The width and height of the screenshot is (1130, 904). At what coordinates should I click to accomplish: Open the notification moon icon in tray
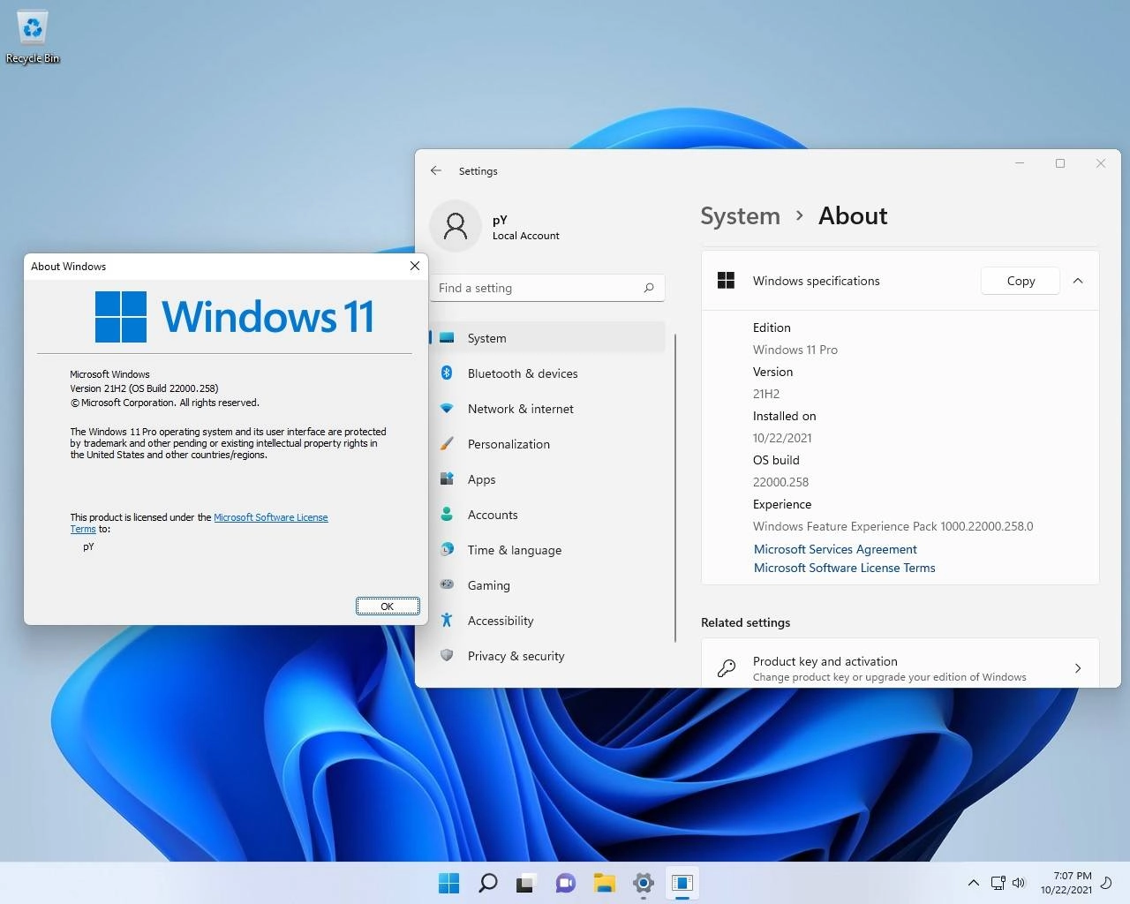(x=1106, y=883)
